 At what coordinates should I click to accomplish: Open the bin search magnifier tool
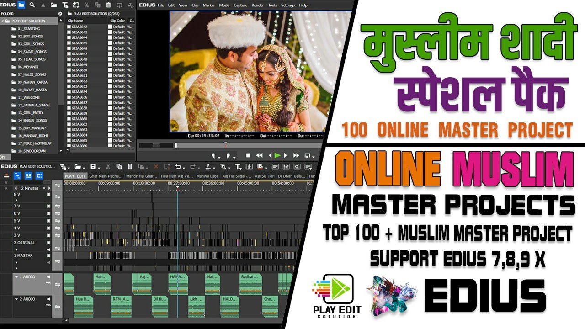(32, 5)
